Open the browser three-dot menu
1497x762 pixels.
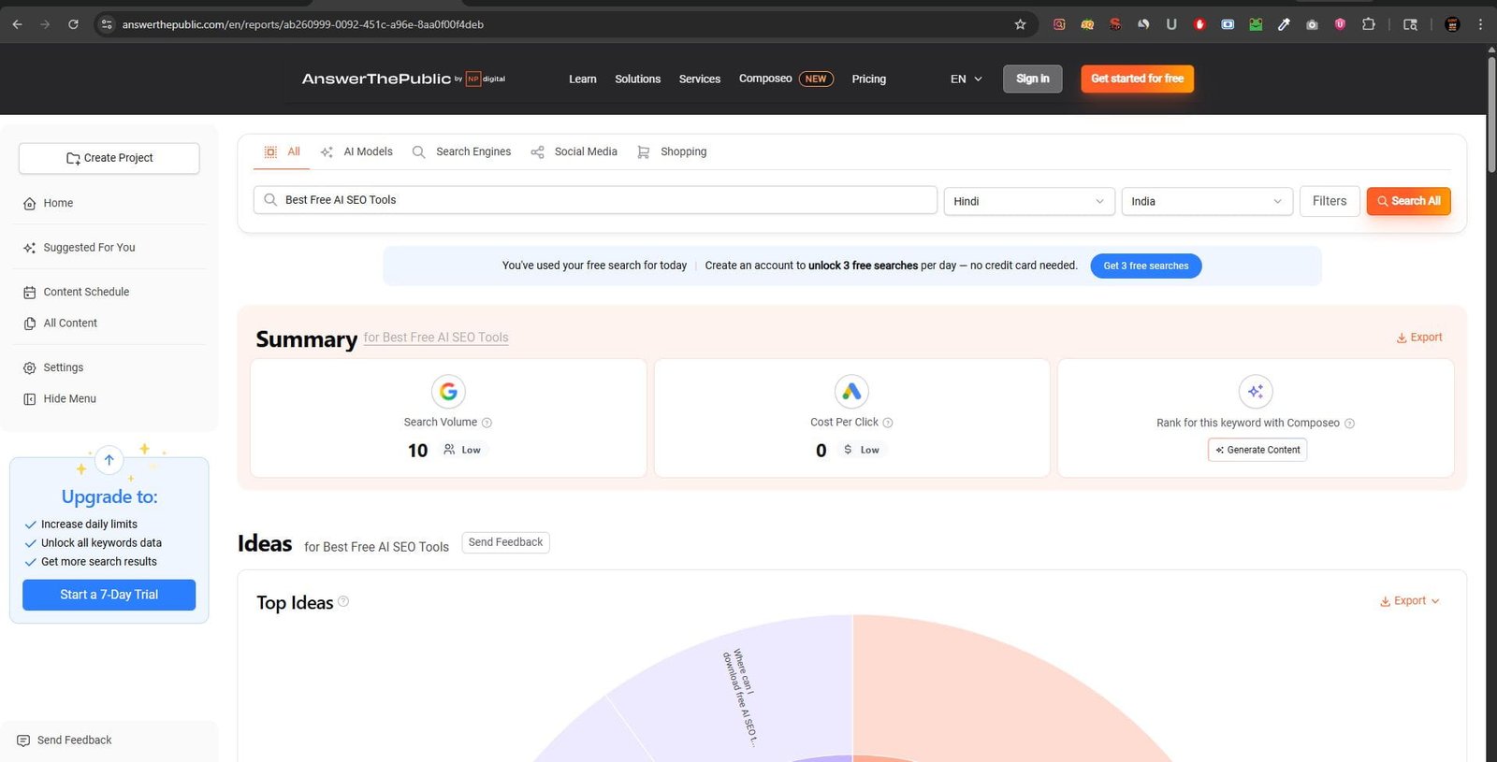[x=1480, y=24]
